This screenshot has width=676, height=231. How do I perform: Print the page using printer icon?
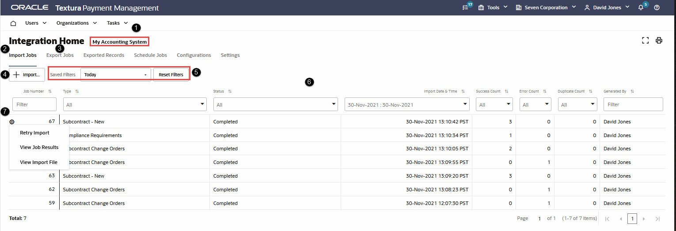[659, 41]
